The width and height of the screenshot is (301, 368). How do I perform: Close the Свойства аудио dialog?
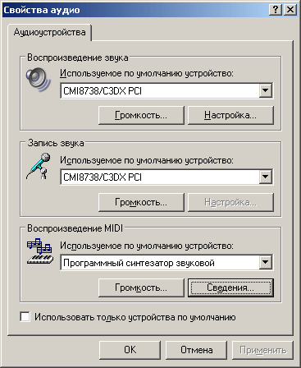(x=290, y=10)
